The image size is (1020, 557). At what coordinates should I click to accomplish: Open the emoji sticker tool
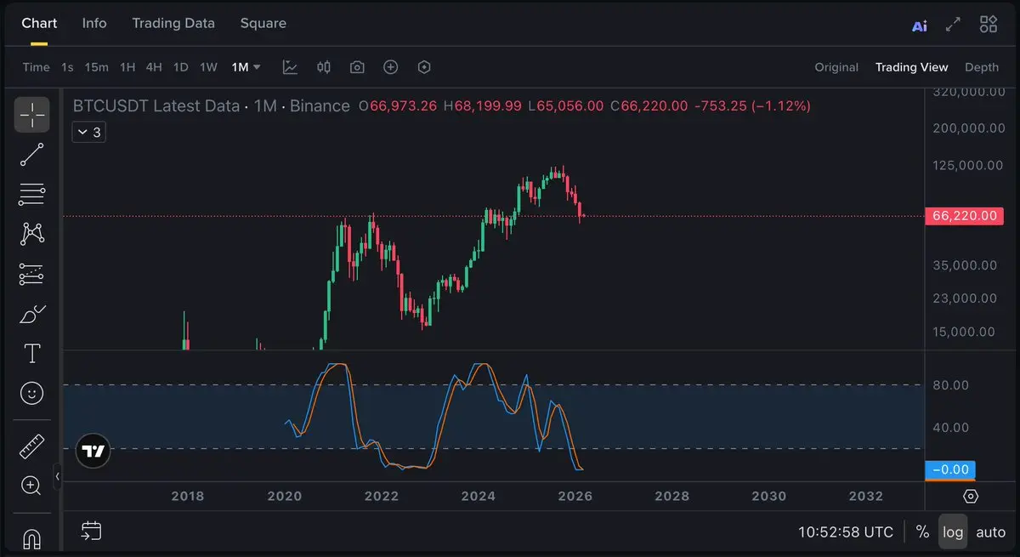31,393
